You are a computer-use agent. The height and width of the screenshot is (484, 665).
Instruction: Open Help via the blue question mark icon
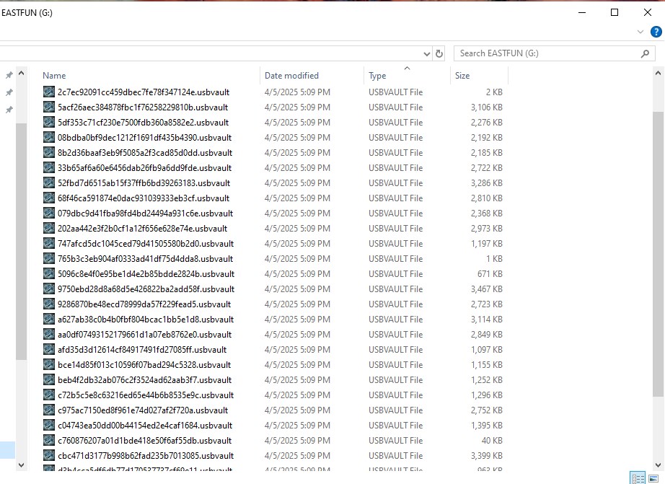click(655, 31)
